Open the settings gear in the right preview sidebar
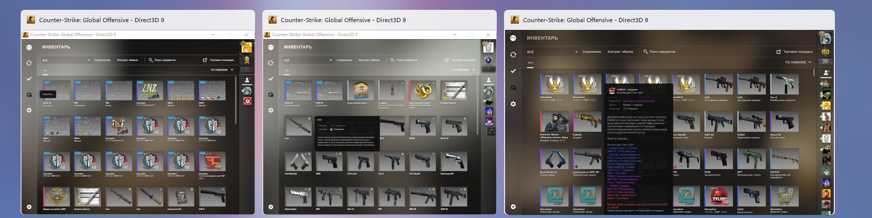Screen dimensions: 872x218 [x=513, y=104]
